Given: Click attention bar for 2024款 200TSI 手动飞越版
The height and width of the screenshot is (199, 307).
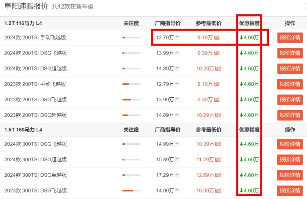Looking at the screenshot, I should click(131, 37).
